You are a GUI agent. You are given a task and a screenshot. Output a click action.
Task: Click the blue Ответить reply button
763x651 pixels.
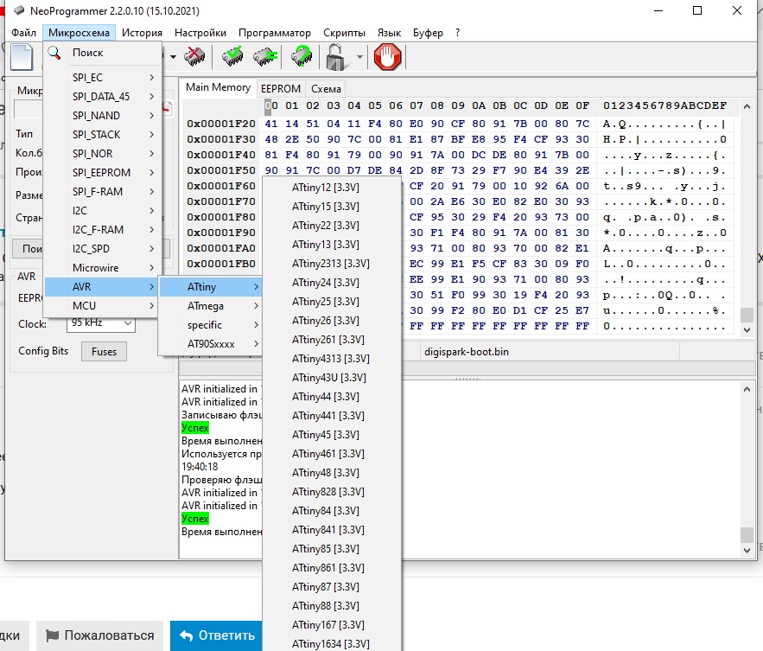pos(213,635)
